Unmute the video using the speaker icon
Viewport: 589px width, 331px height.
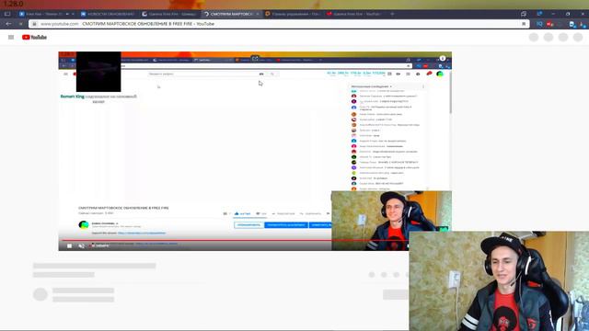[x=82, y=245]
